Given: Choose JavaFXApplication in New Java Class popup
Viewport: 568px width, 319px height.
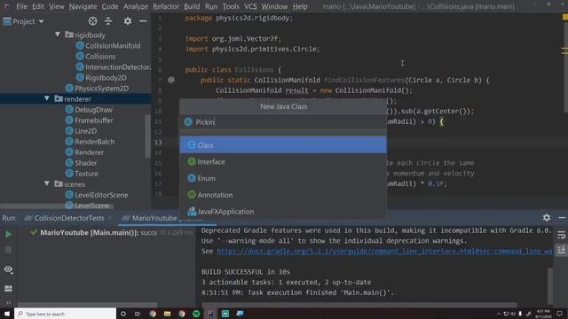Looking at the screenshot, I should coord(283,211).
